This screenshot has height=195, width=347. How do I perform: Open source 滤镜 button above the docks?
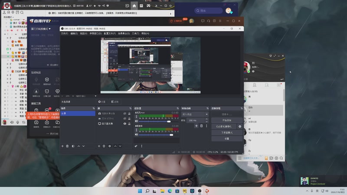[115, 102]
